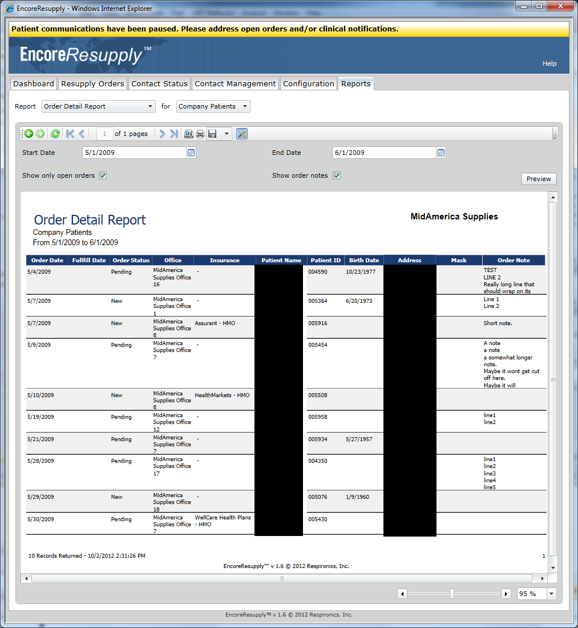Click the save/export disk icon
This screenshot has height=628, width=578.
[212, 134]
